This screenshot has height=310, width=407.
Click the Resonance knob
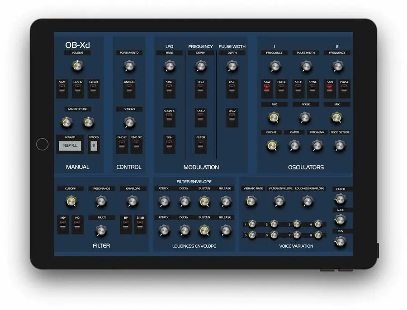(101, 202)
